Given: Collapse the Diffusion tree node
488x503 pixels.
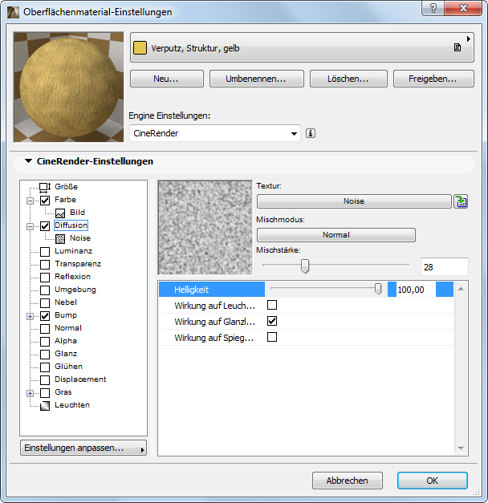Looking at the screenshot, I should (30, 226).
